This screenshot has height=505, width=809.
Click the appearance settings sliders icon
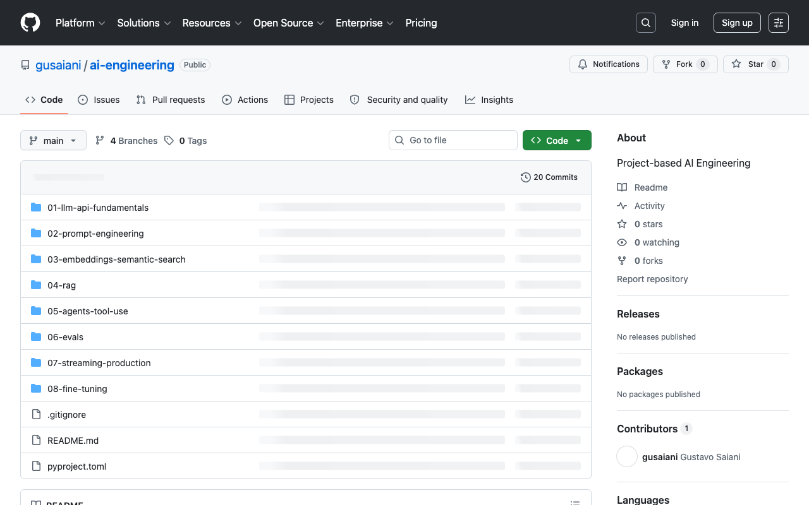coord(778,23)
